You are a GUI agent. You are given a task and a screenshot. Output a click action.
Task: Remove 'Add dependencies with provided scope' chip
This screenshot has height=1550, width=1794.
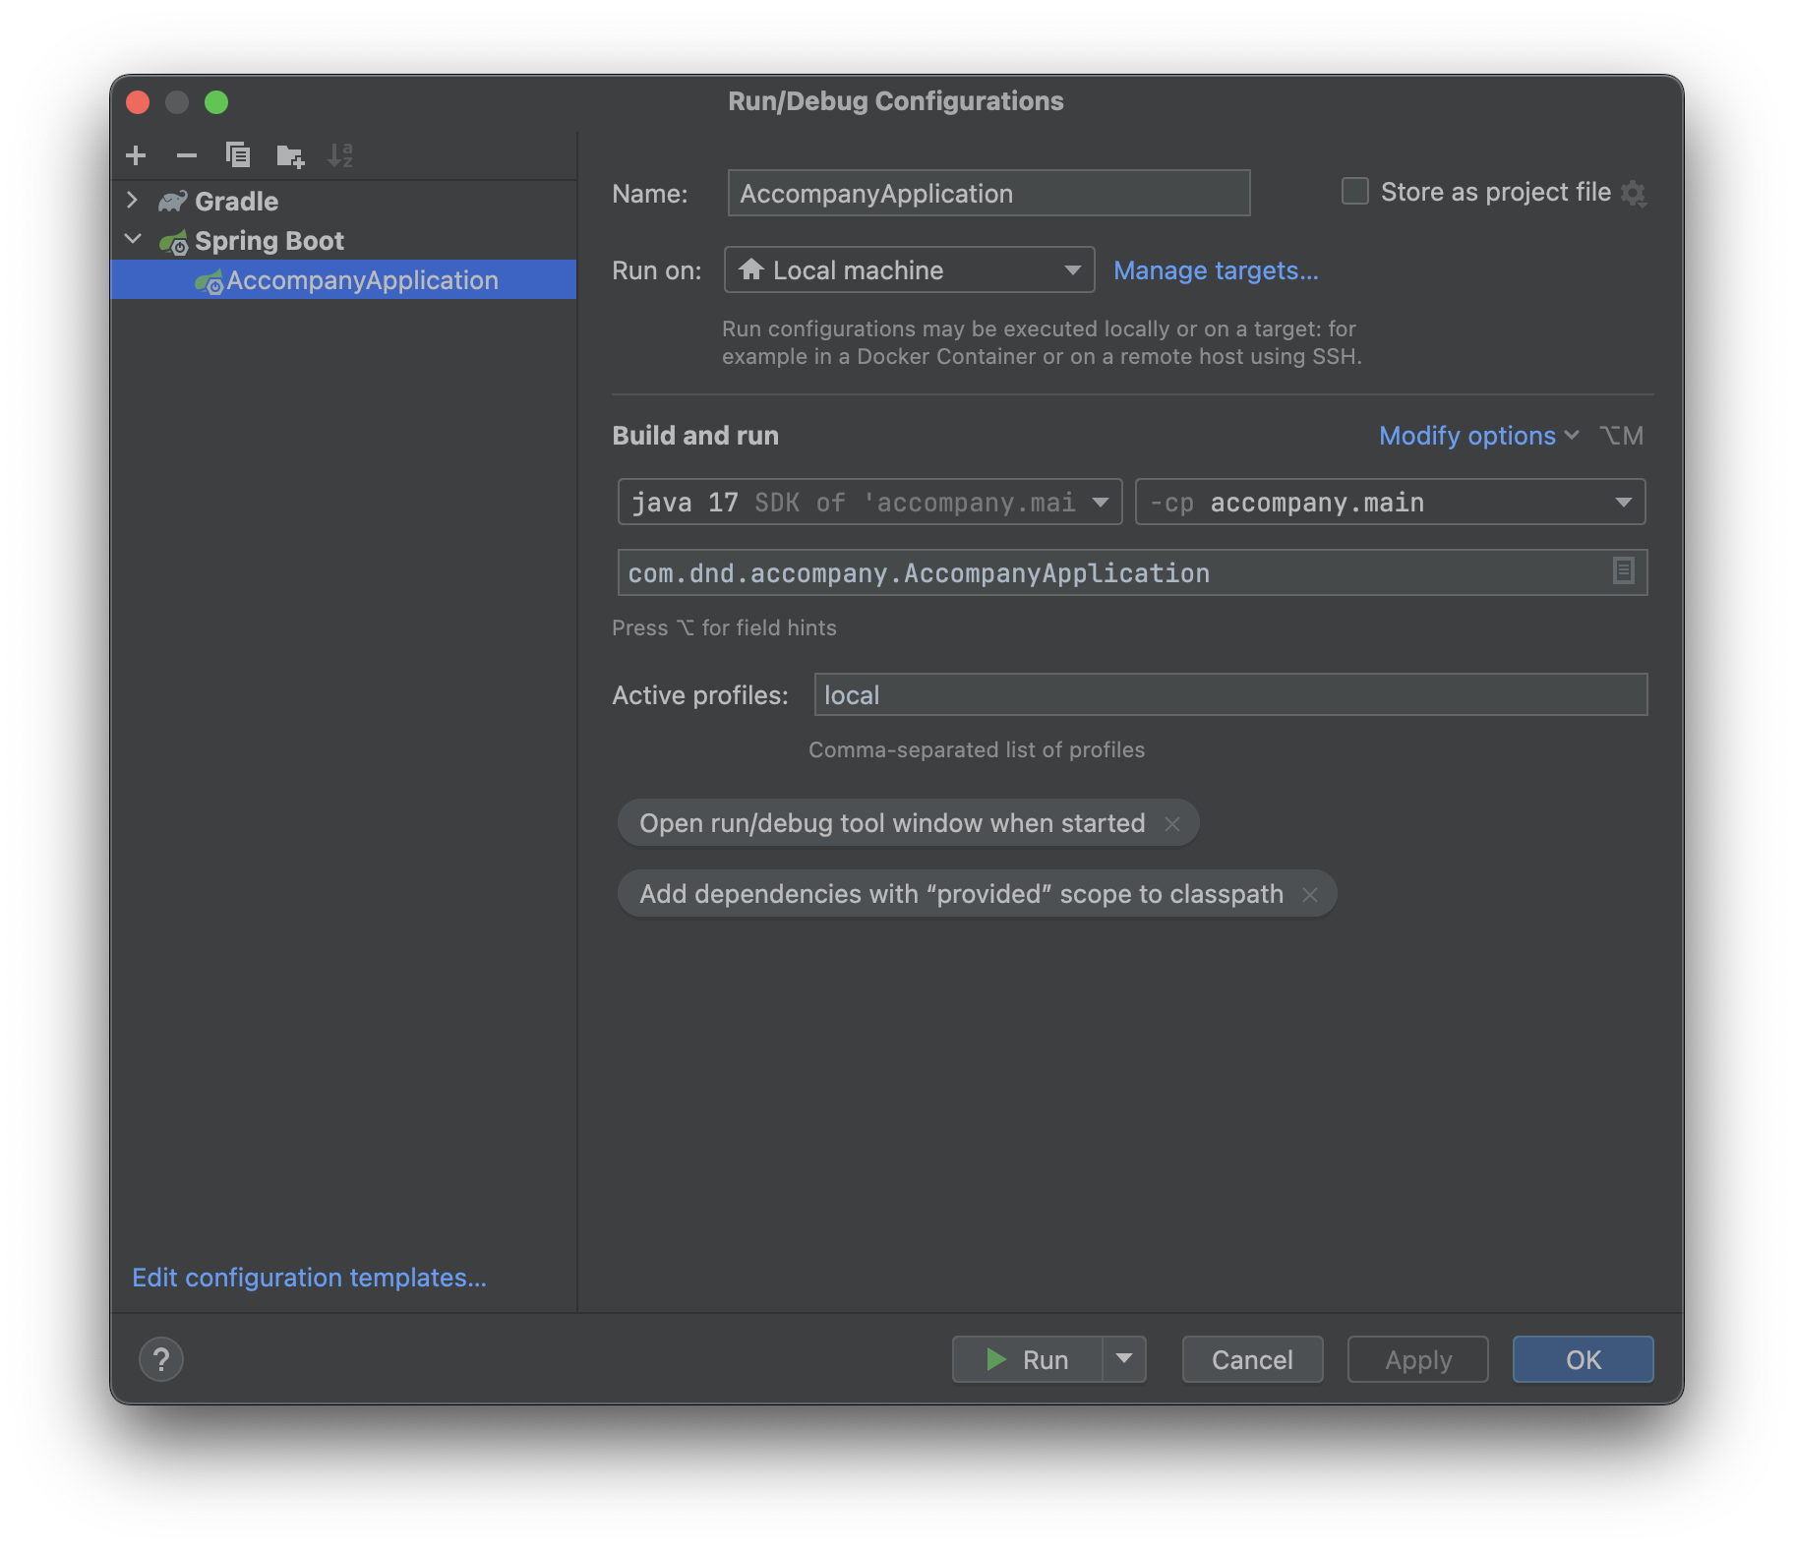tap(1310, 895)
